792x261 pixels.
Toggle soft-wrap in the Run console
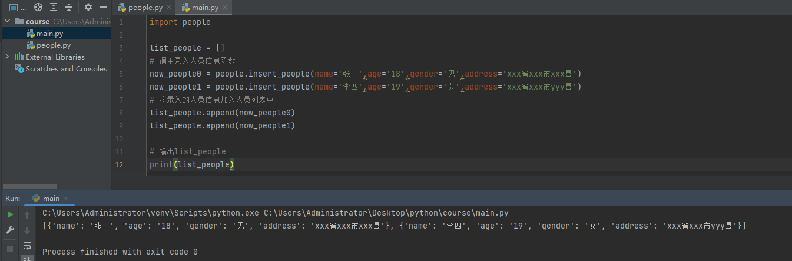(27, 246)
